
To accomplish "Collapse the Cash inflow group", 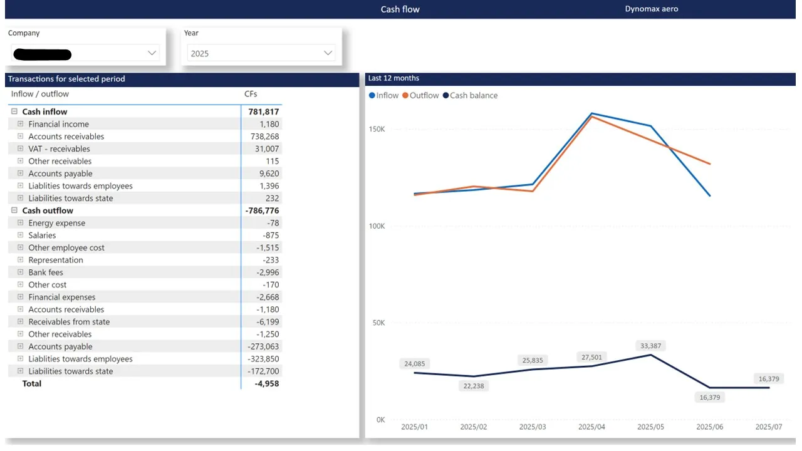I will pyautogui.click(x=14, y=111).
